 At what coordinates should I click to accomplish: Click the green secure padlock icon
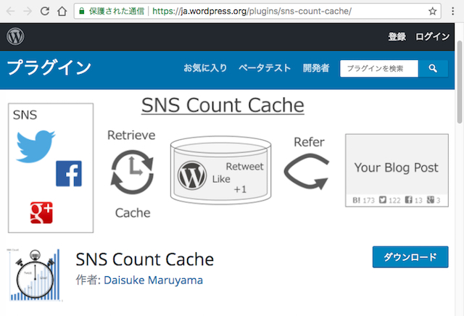(x=83, y=12)
